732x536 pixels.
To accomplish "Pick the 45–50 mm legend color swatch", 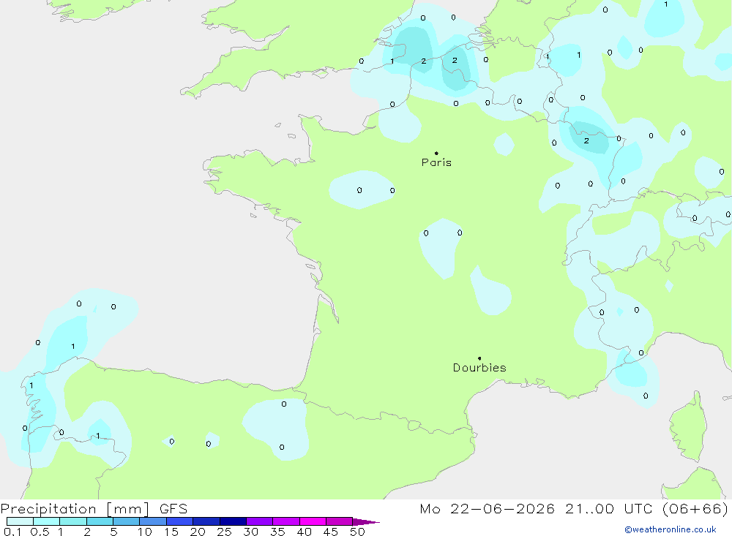I will (339, 521).
